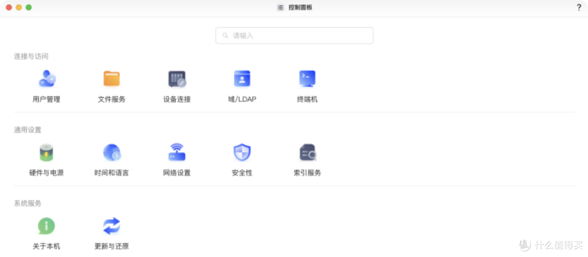Click the 硬件与电源 label text
588x257 pixels.
(46, 173)
